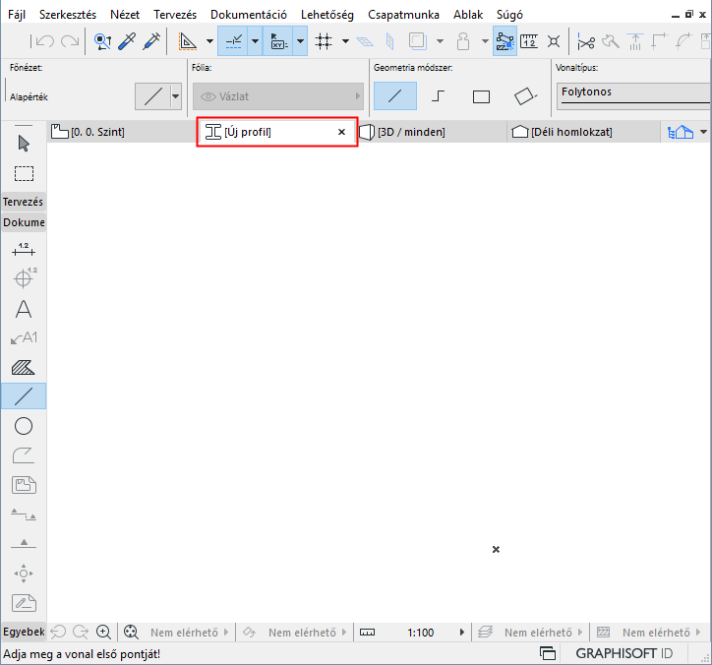Select the Text tool
Viewport: 712px width, 665px height.
coord(24,309)
